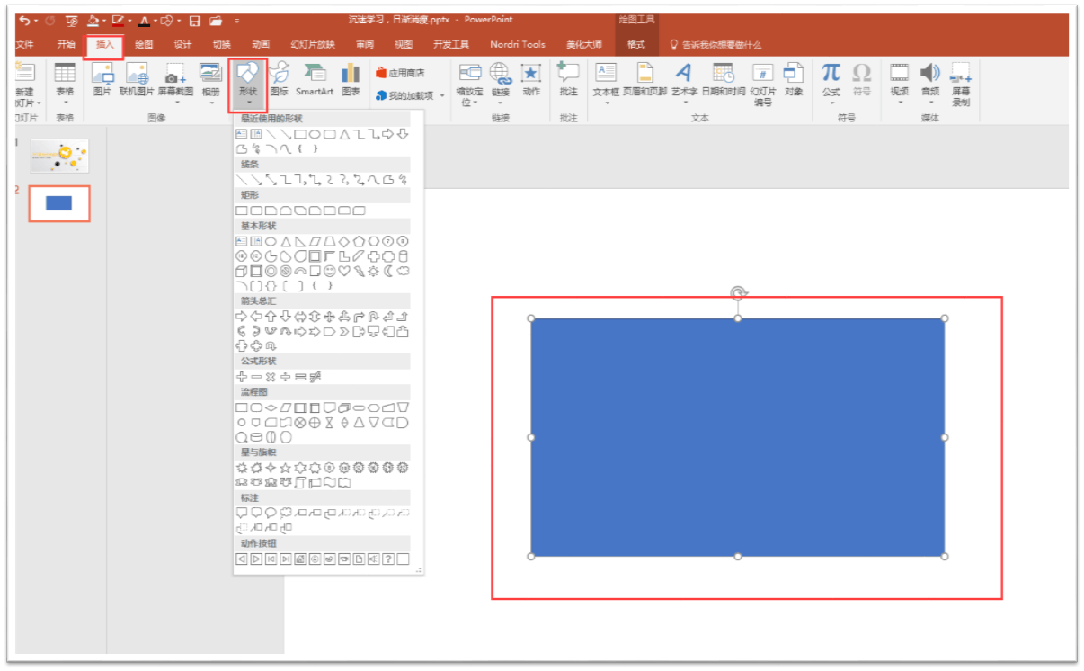
Task: Insert a SmartArt graphic
Action: tap(315, 80)
